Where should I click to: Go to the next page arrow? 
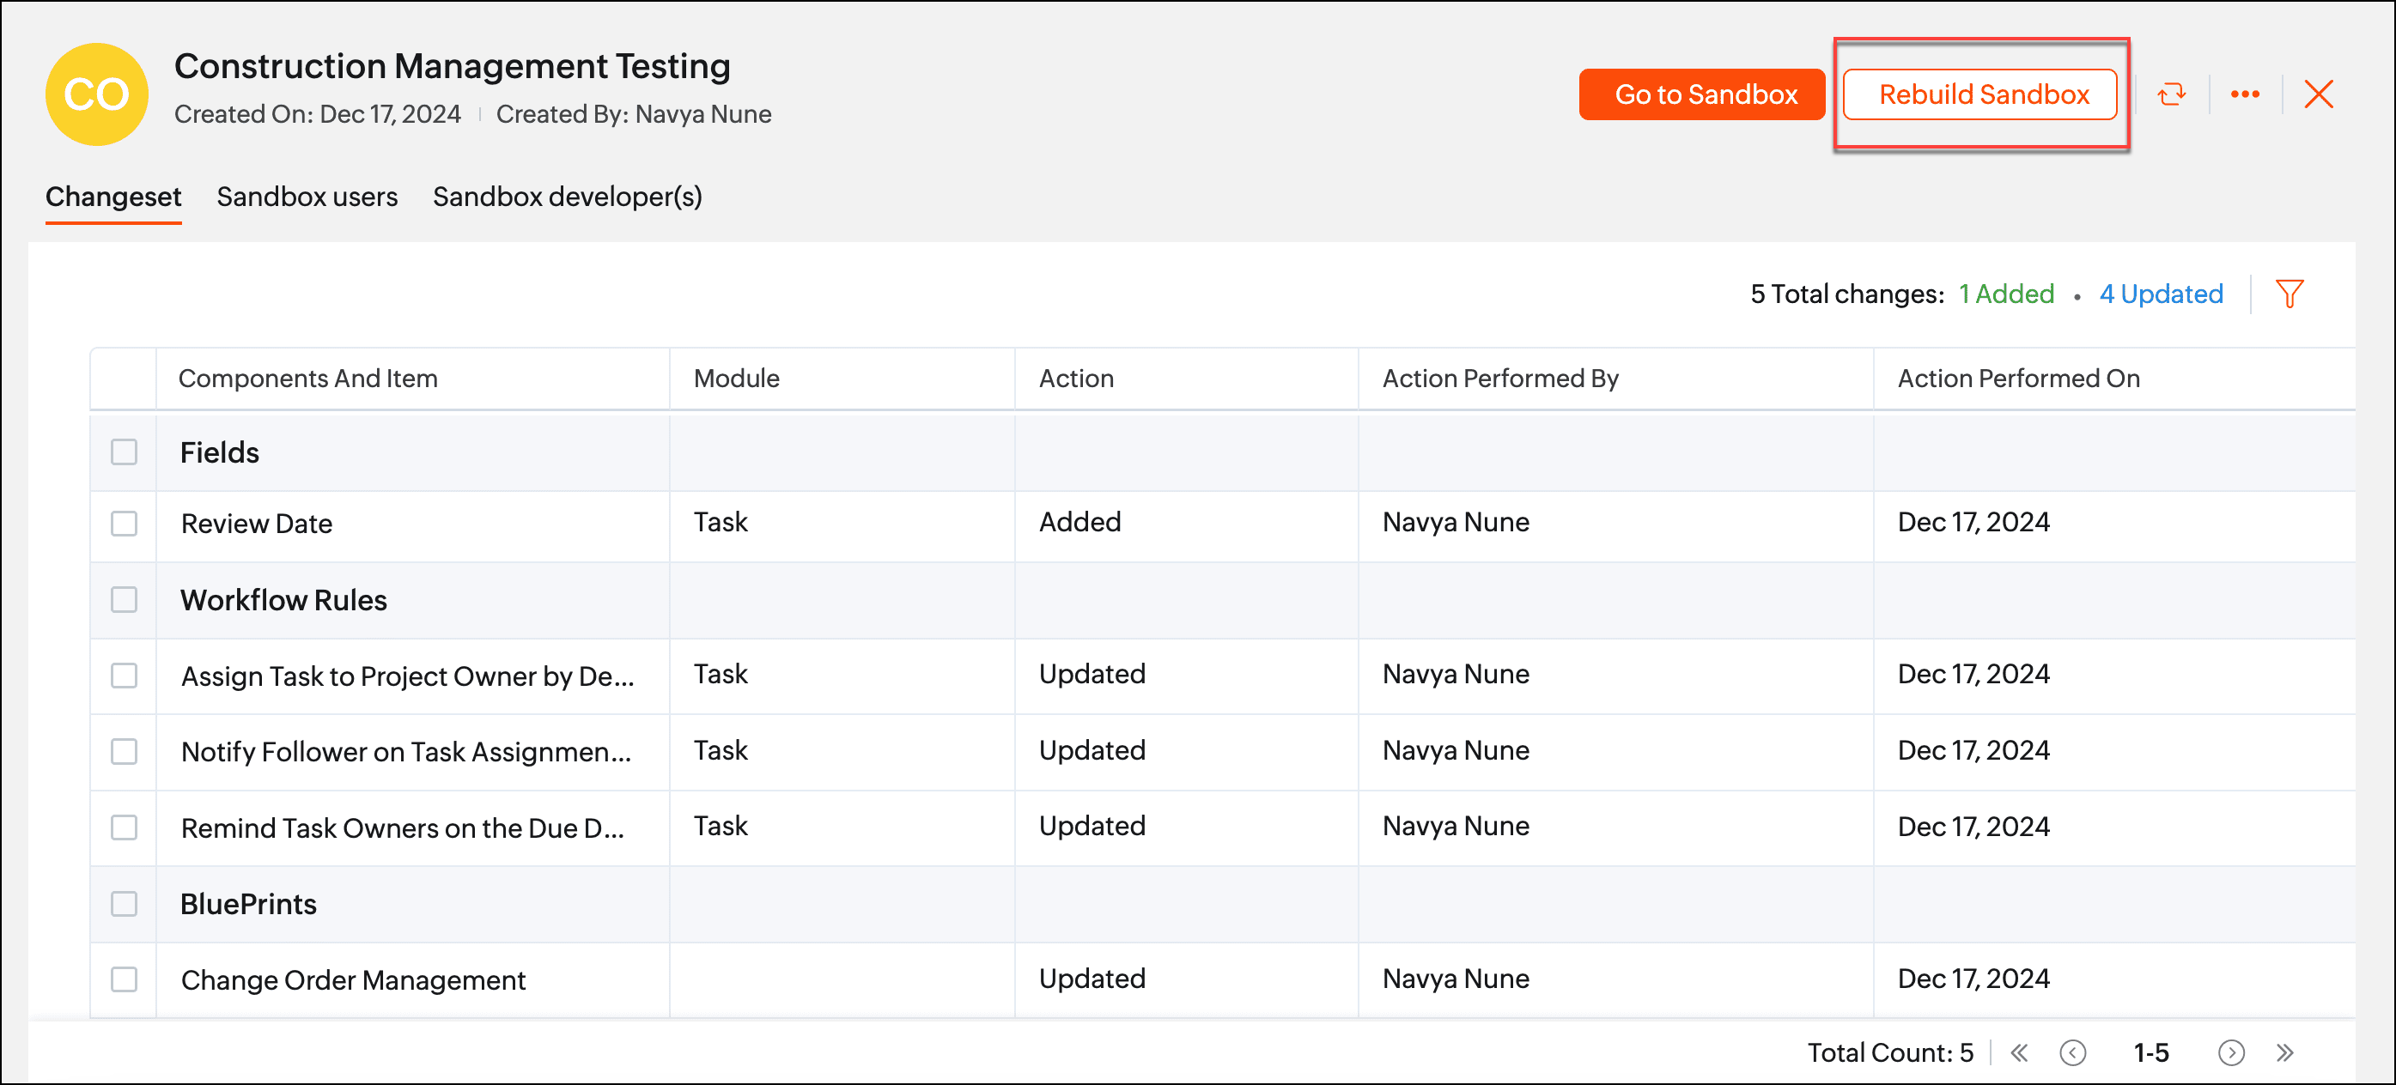click(x=2231, y=1052)
